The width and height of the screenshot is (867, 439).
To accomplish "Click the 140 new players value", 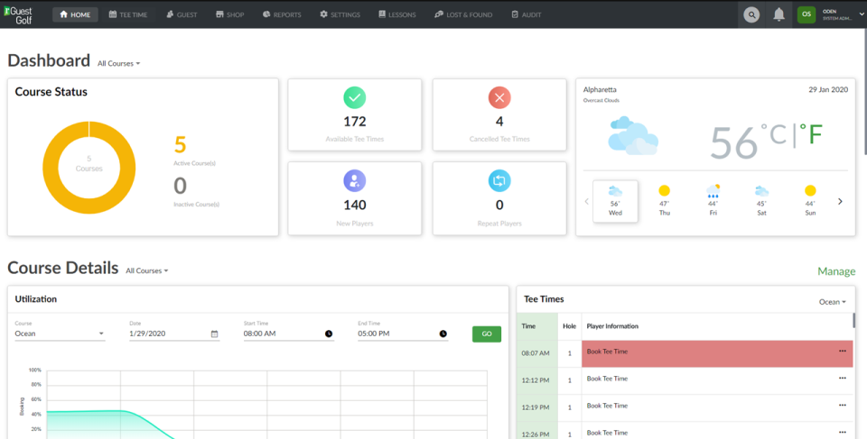I will click(x=354, y=205).
